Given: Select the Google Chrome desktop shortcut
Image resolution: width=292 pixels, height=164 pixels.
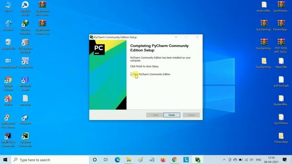Looking at the screenshot, I should pyautogui.click(x=8, y=84).
